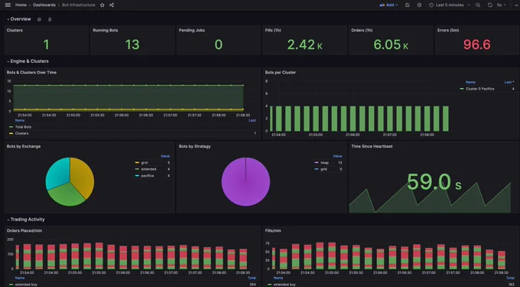Open the Add dropdown menu

388,5
